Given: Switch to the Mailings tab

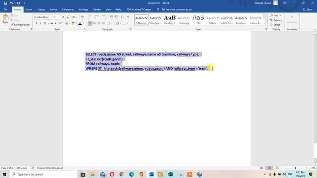Looking at the screenshot, I should point(83,10).
